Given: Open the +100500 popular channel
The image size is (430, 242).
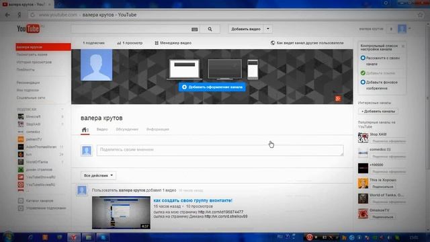Looking at the screenshot, I should (x=376, y=165).
